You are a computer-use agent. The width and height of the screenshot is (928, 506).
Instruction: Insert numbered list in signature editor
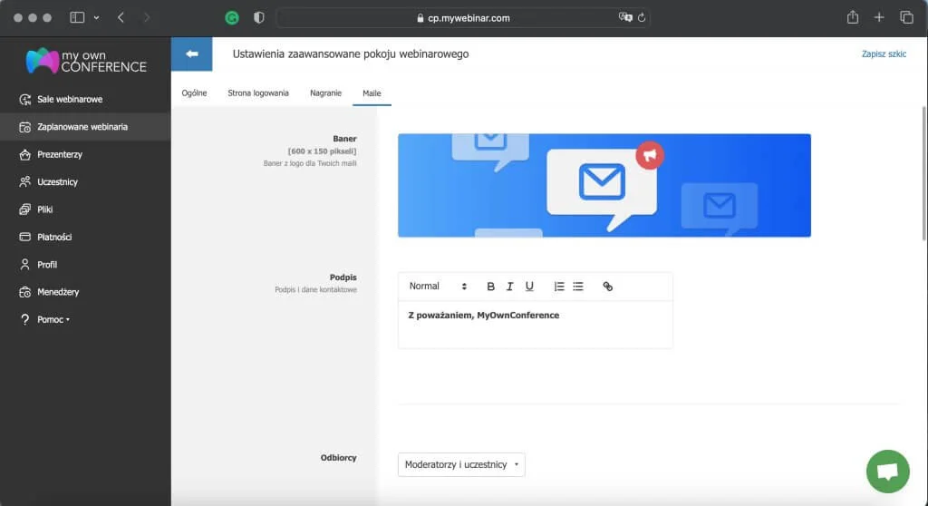click(559, 287)
